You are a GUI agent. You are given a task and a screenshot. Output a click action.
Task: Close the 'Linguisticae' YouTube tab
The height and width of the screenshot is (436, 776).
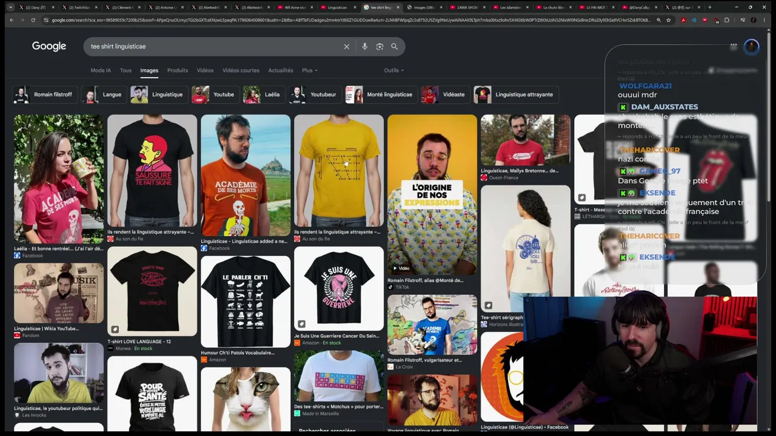click(355, 7)
